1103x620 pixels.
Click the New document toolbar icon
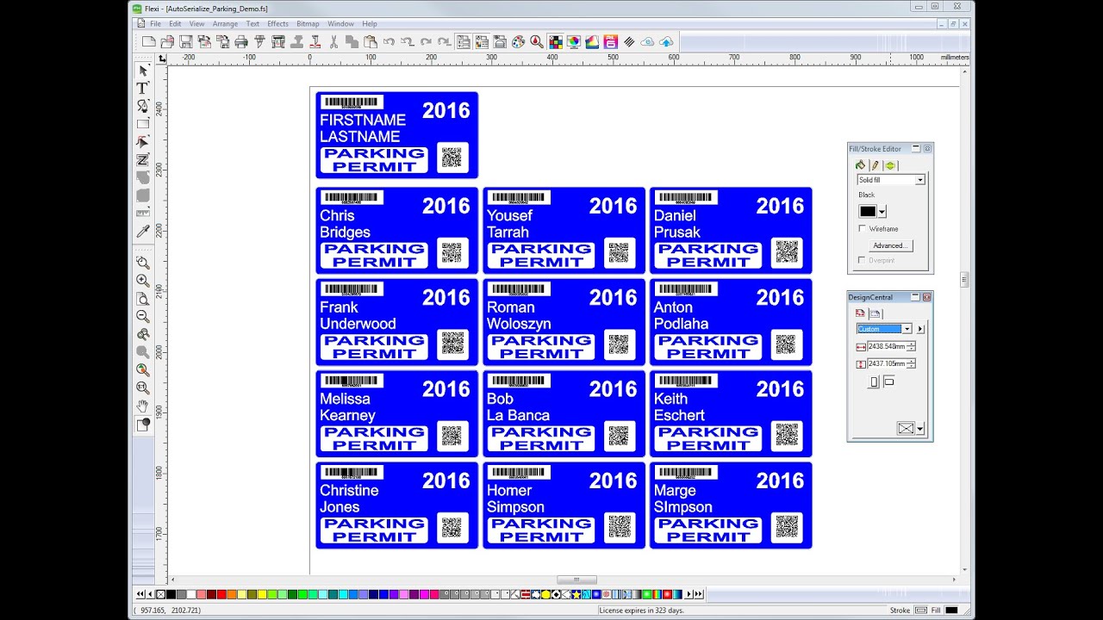click(x=148, y=41)
